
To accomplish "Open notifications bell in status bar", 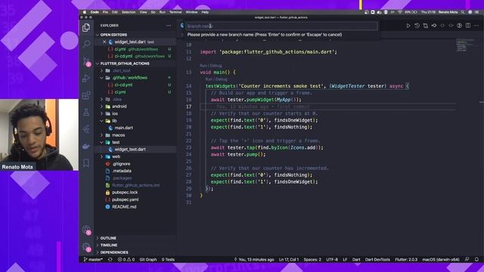I will 476,260.
